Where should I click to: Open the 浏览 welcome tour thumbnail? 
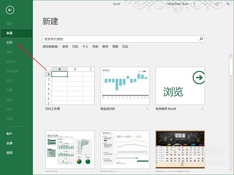point(180,86)
